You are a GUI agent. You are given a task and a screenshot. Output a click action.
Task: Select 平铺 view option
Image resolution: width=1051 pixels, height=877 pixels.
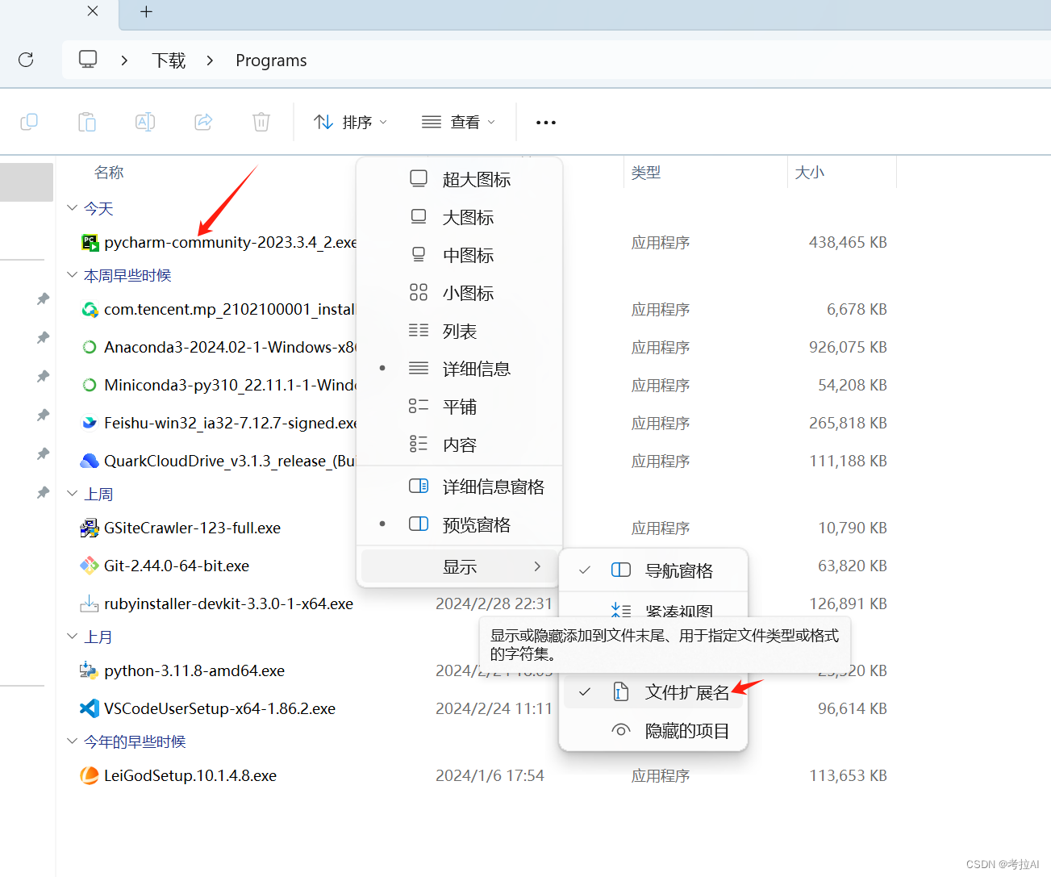pyautogui.click(x=459, y=407)
